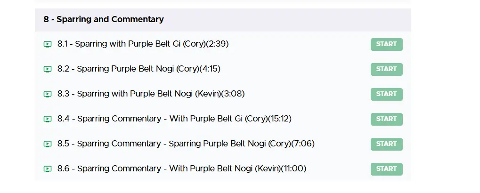Image resolution: width=480 pixels, height=193 pixels.
Task: Click video icon beside lesson 8.3
Action: point(47,94)
